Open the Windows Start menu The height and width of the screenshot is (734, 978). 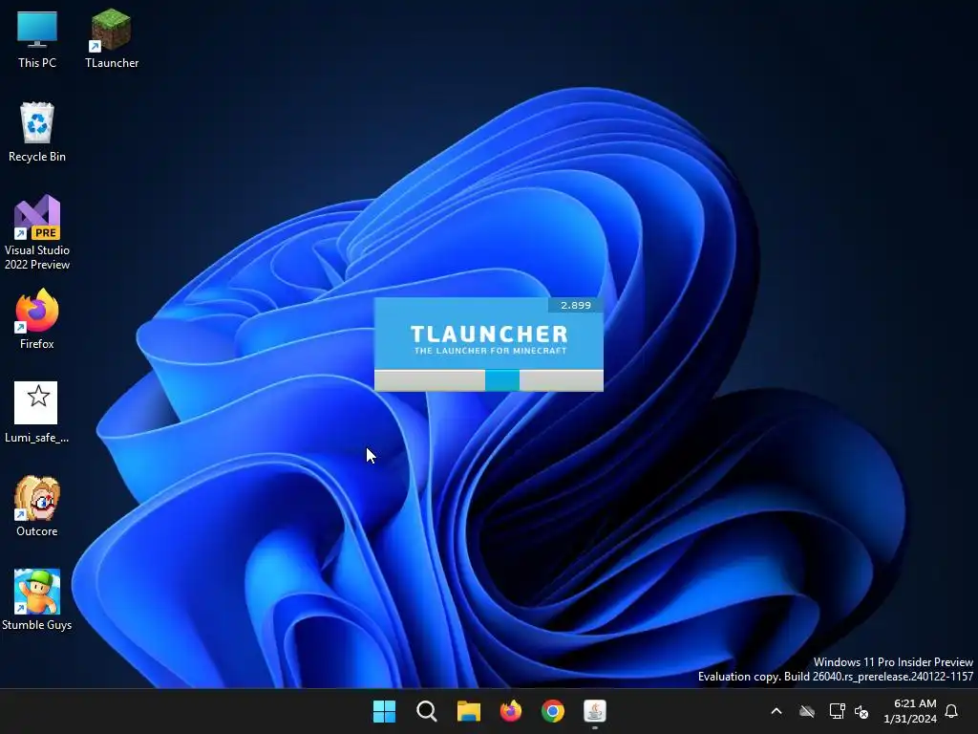384,711
